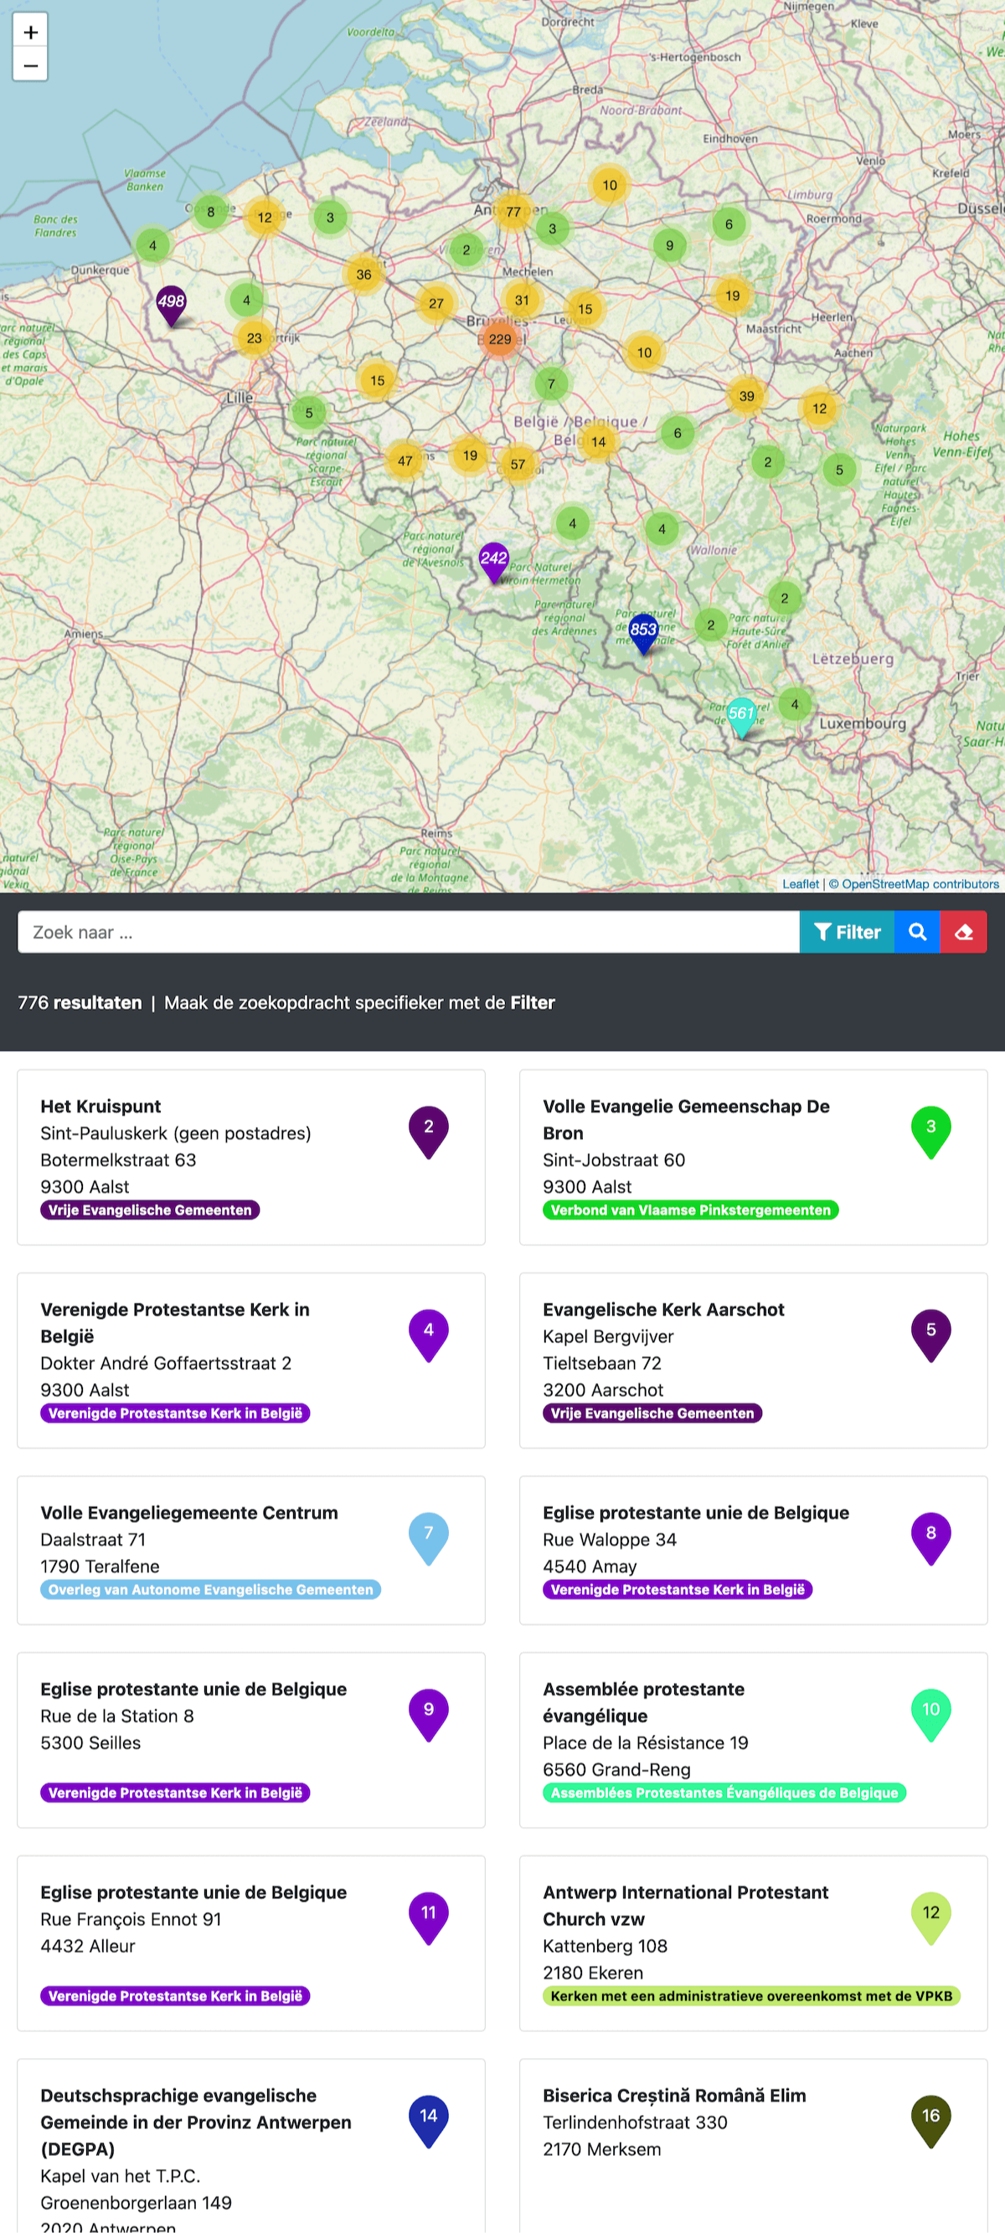The image size is (1005, 2233).
Task: Click the red eraser clear button
Action: click(963, 932)
